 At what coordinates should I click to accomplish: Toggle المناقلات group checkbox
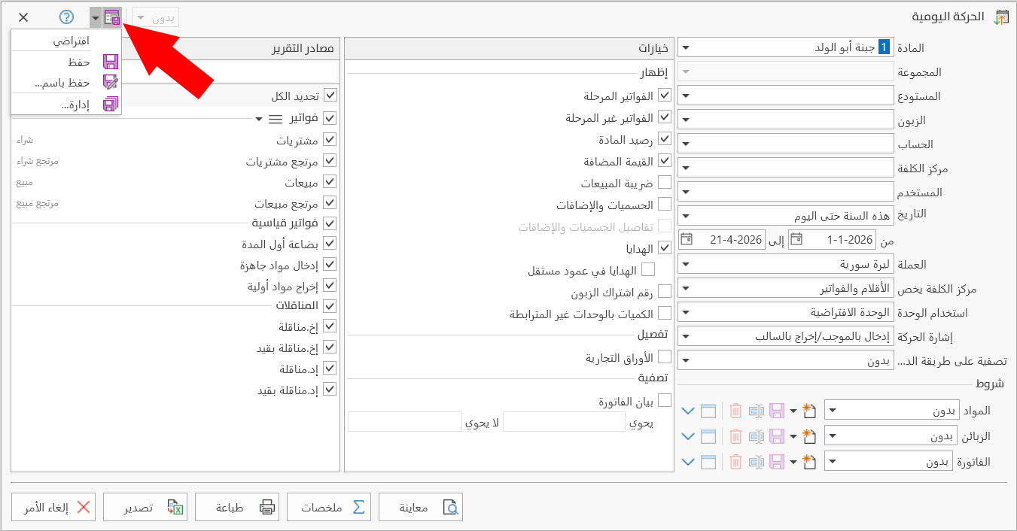point(330,305)
